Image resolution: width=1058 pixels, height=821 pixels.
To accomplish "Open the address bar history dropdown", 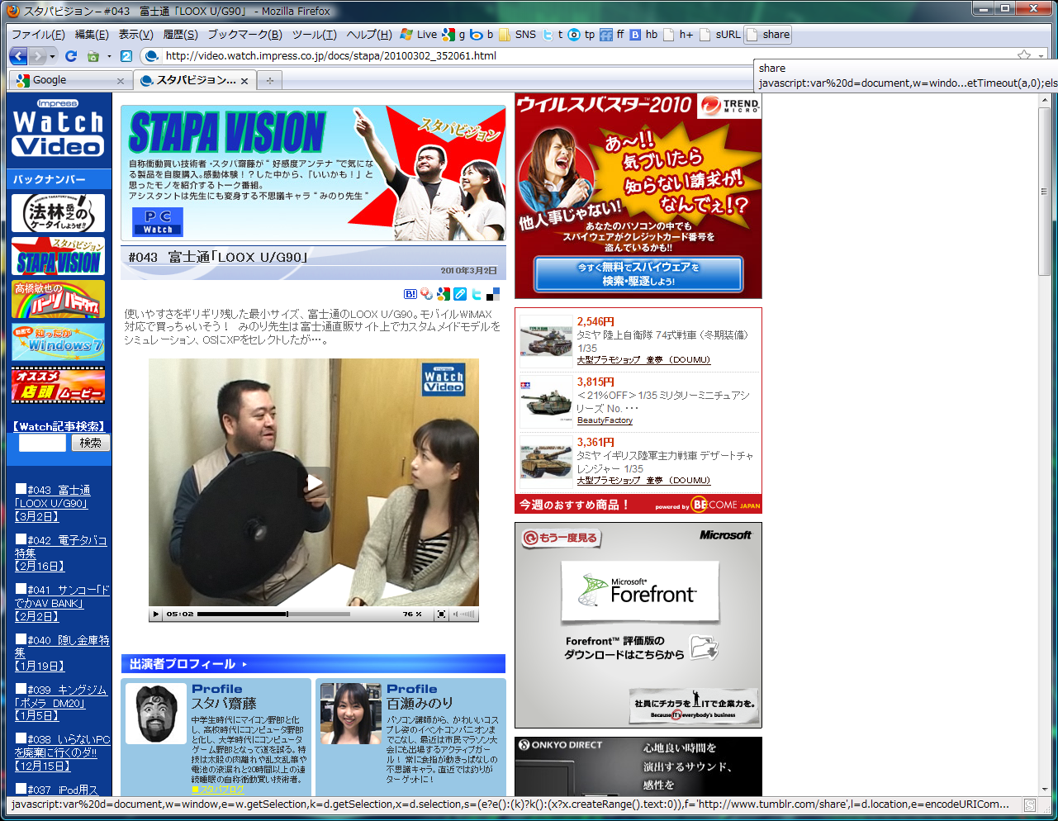I will 1041,56.
